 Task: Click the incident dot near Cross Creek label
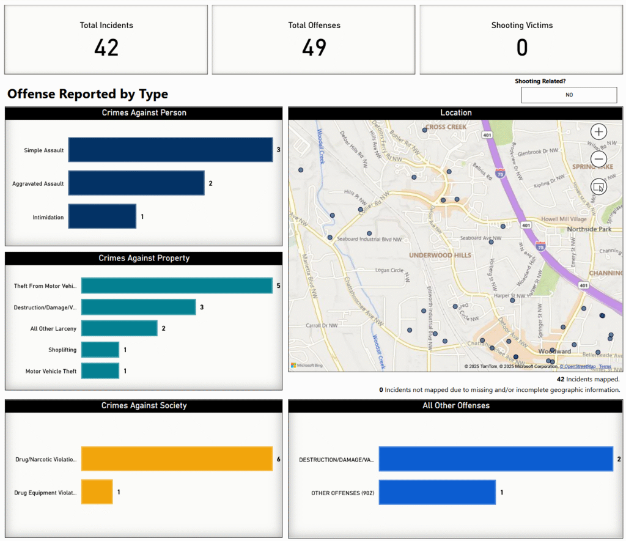425,130
